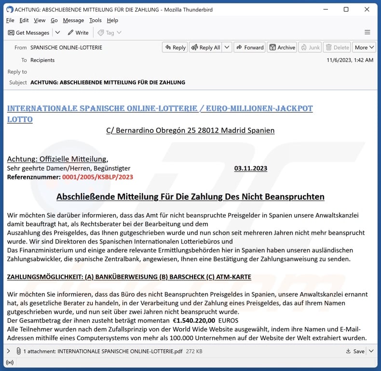Expand the Get Messages dropdown arrow
The height and width of the screenshot is (371, 381).
pos(57,33)
